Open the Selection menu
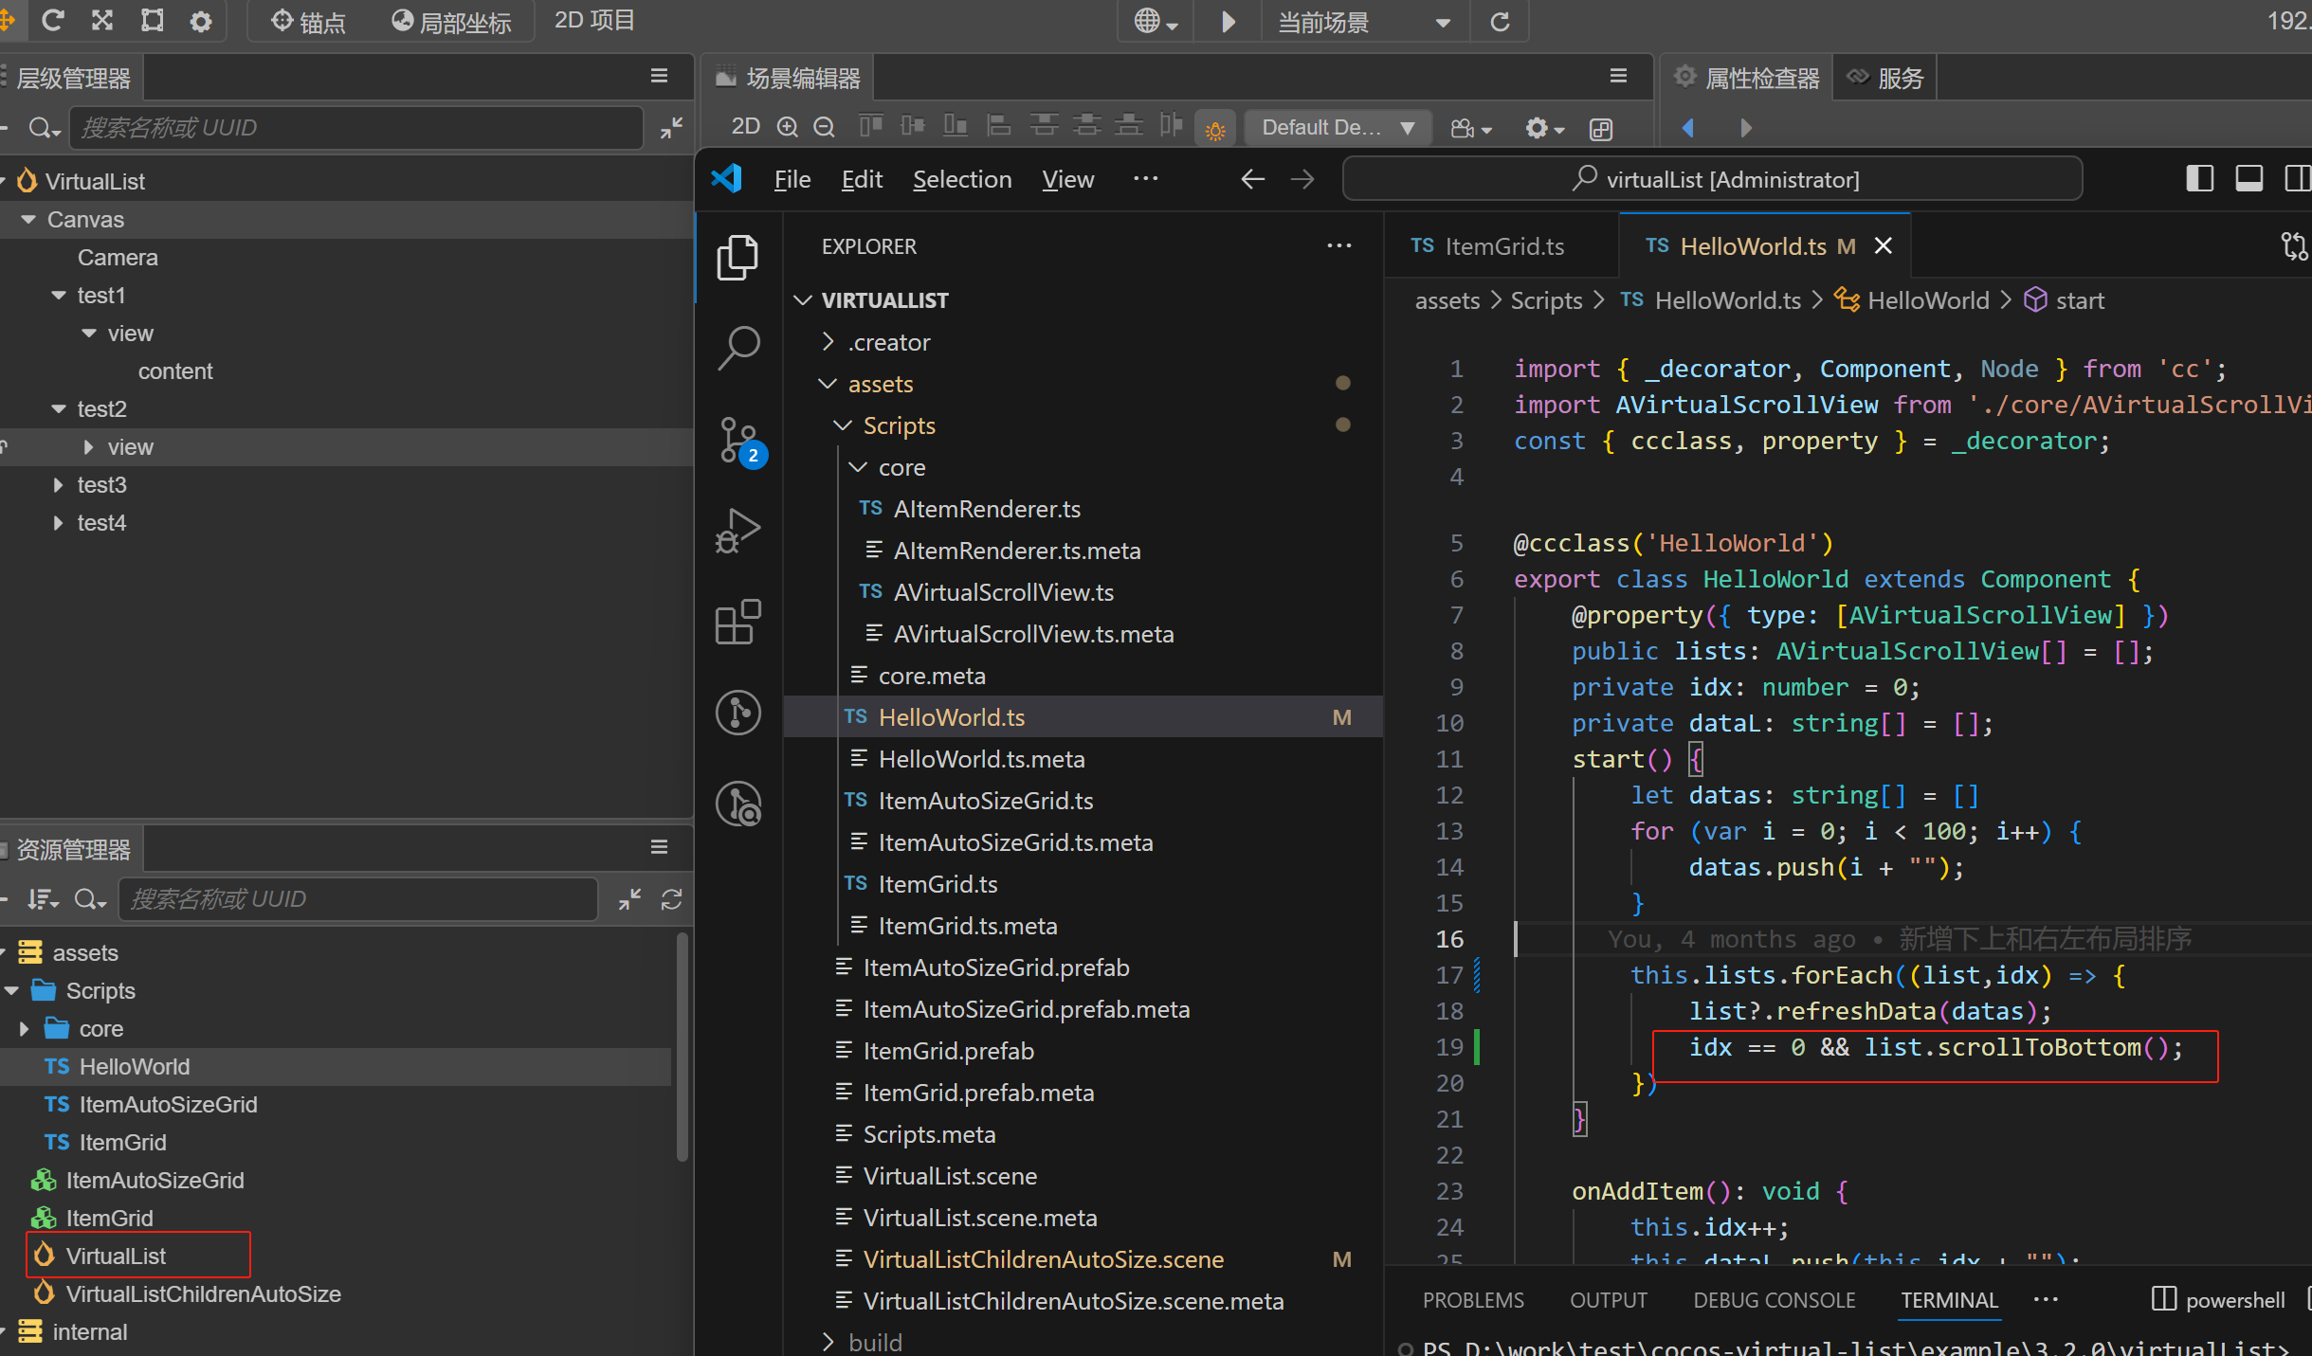The image size is (2312, 1356). [x=961, y=179]
